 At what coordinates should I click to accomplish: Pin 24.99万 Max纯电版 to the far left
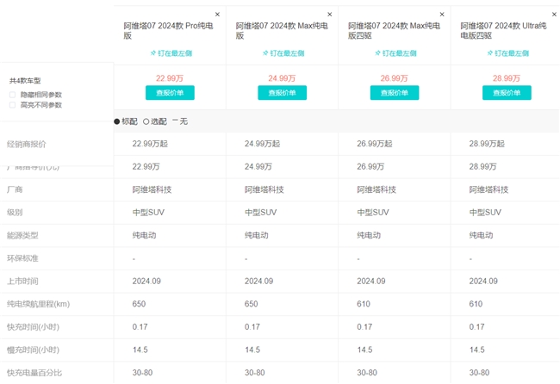click(283, 53)
